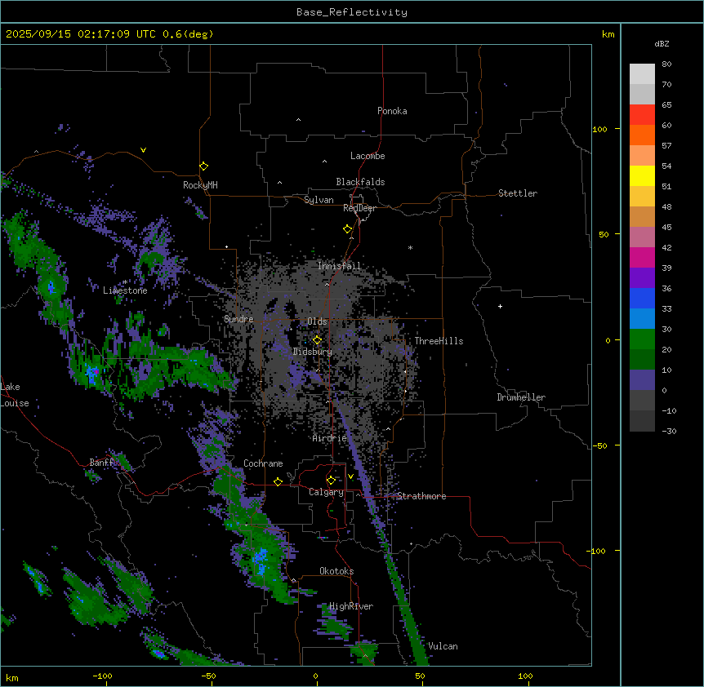Select the Strathmore label
Image resolution: width=704 pixels, height=687 pixels.
(x=421, y=496)
